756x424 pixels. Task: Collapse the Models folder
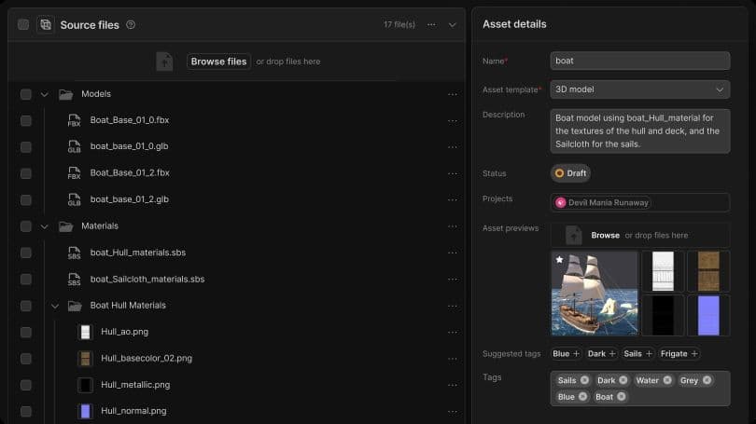[45, 94]
